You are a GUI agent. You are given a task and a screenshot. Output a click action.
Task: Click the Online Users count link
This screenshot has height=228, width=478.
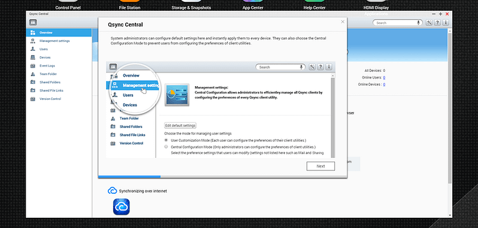click(384, 78)
